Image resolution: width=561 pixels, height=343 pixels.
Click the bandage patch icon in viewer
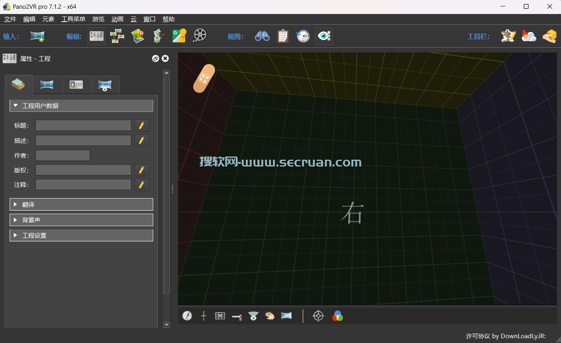[204, 78]
